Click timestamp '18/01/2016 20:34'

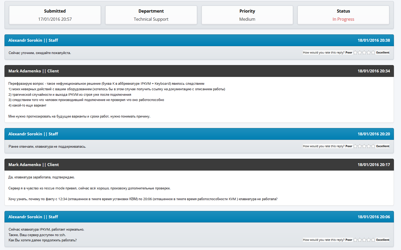[x=374, y=71]
